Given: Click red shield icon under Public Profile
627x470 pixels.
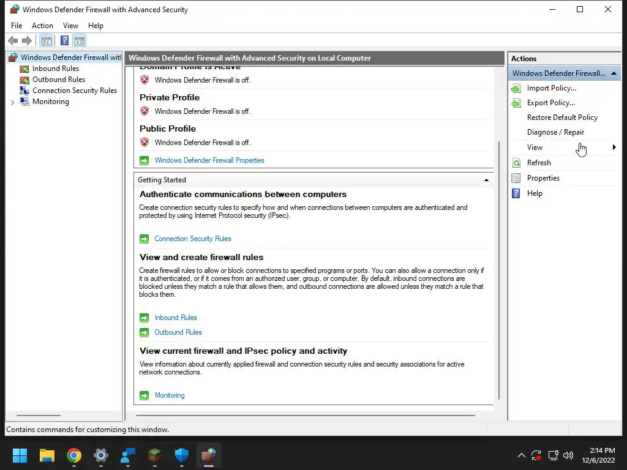Looking at the screenshot, I should tap(145, 142).
